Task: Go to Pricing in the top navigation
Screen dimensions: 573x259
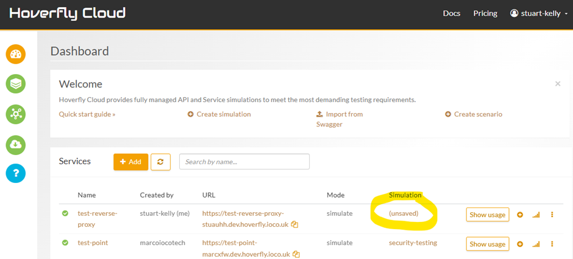Action: (x=485, y=13)
